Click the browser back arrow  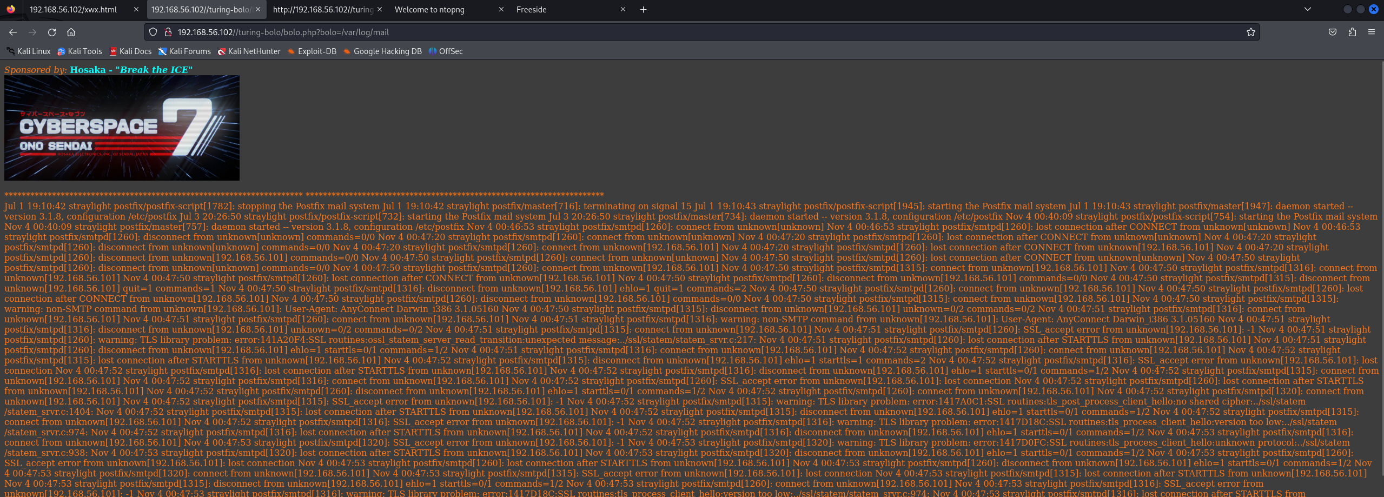coord(13,32)
